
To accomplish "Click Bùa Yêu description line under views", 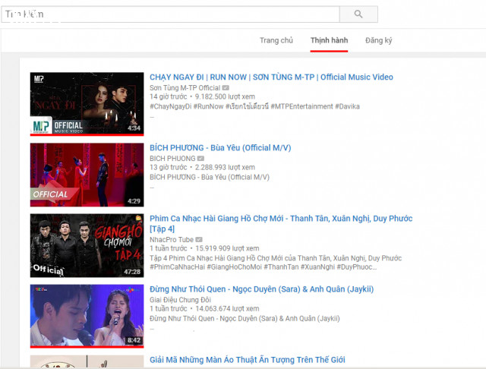I will point(210,177).
